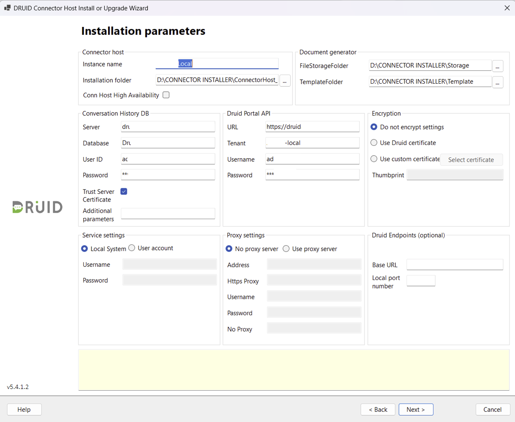Select Use Druid certificate option
Screen dimensions: 515x422
pos(374,143)
